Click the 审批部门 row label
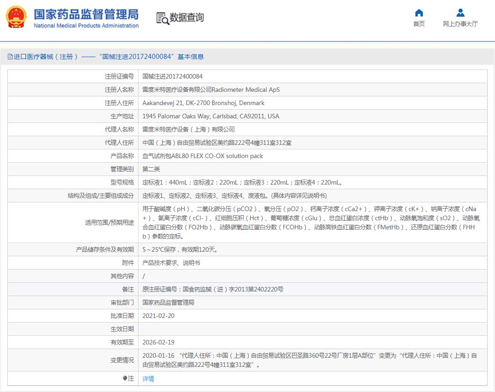Viewport: 495px width, 392px height. pos(122,302)
